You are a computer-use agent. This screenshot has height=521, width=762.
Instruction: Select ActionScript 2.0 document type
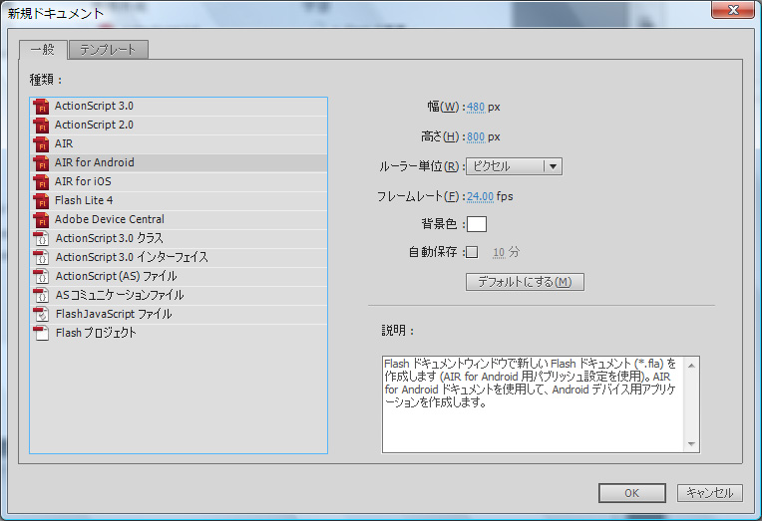179,126
